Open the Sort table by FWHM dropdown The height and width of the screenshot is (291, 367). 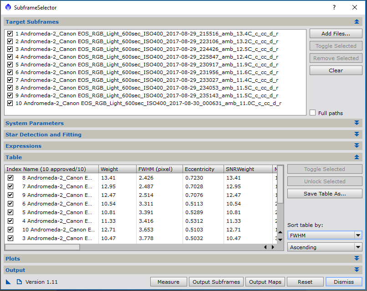325,235
